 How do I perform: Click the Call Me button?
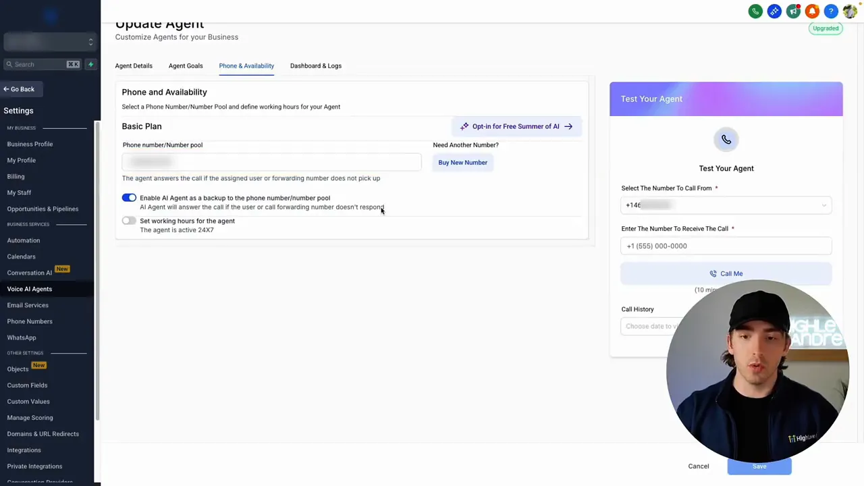tap(726, 273)
